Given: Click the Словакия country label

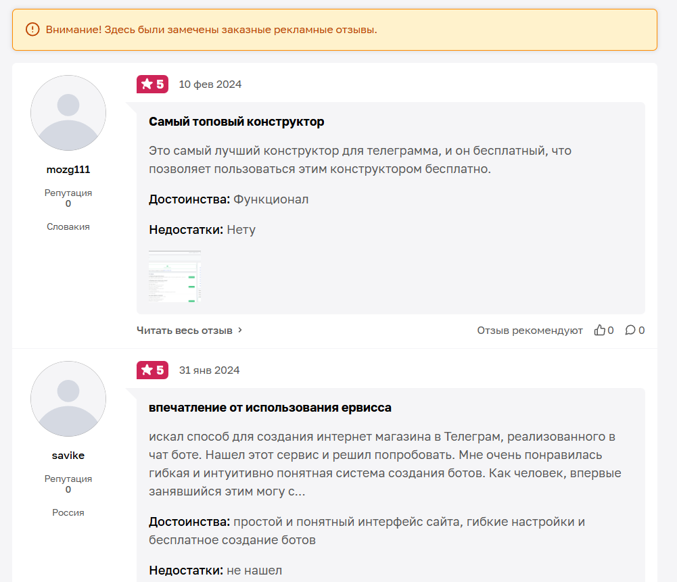Looking at the screenshot, I should point(68,226).
